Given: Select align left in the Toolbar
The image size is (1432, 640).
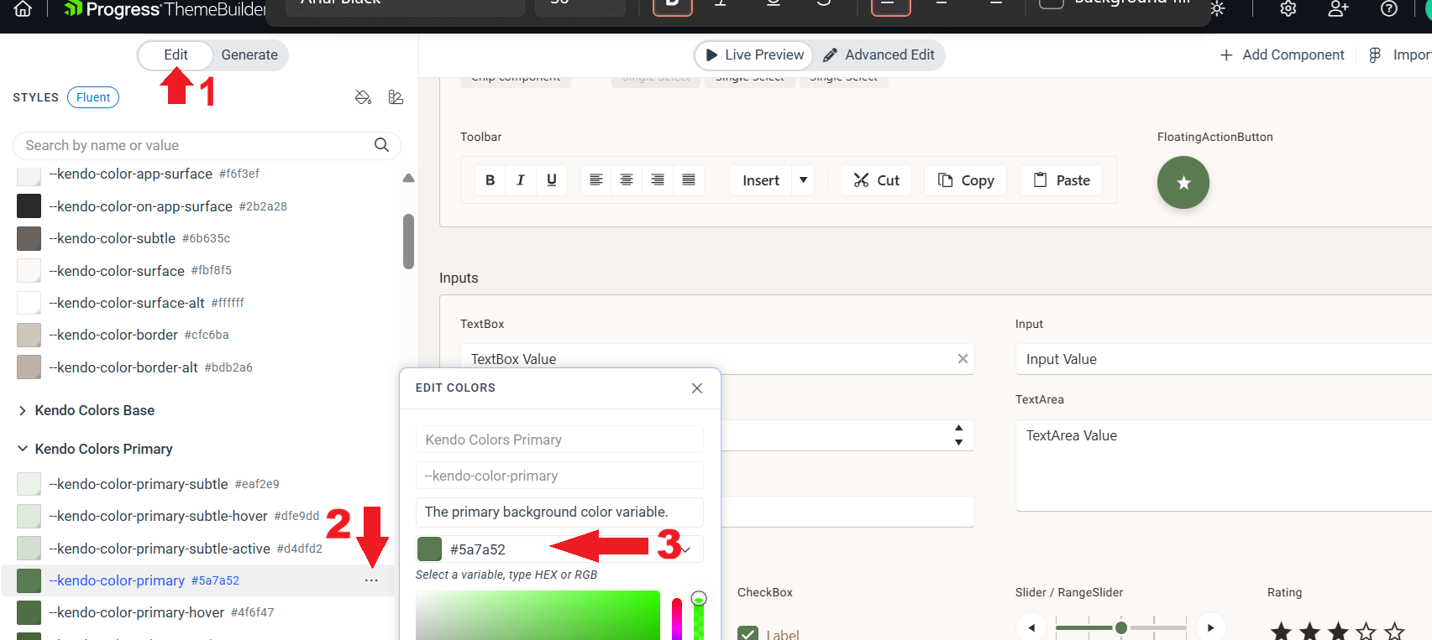Looking at the screenshot, I should click(596, 180).
